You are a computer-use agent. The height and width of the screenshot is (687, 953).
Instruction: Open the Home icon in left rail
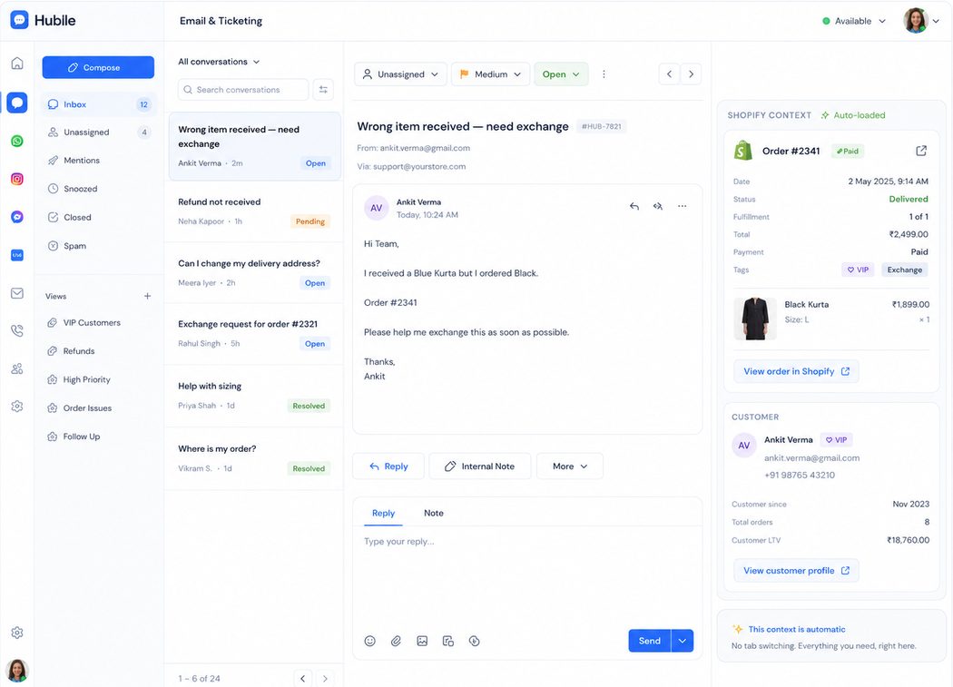pyautogui.click(x=17, y=64)
